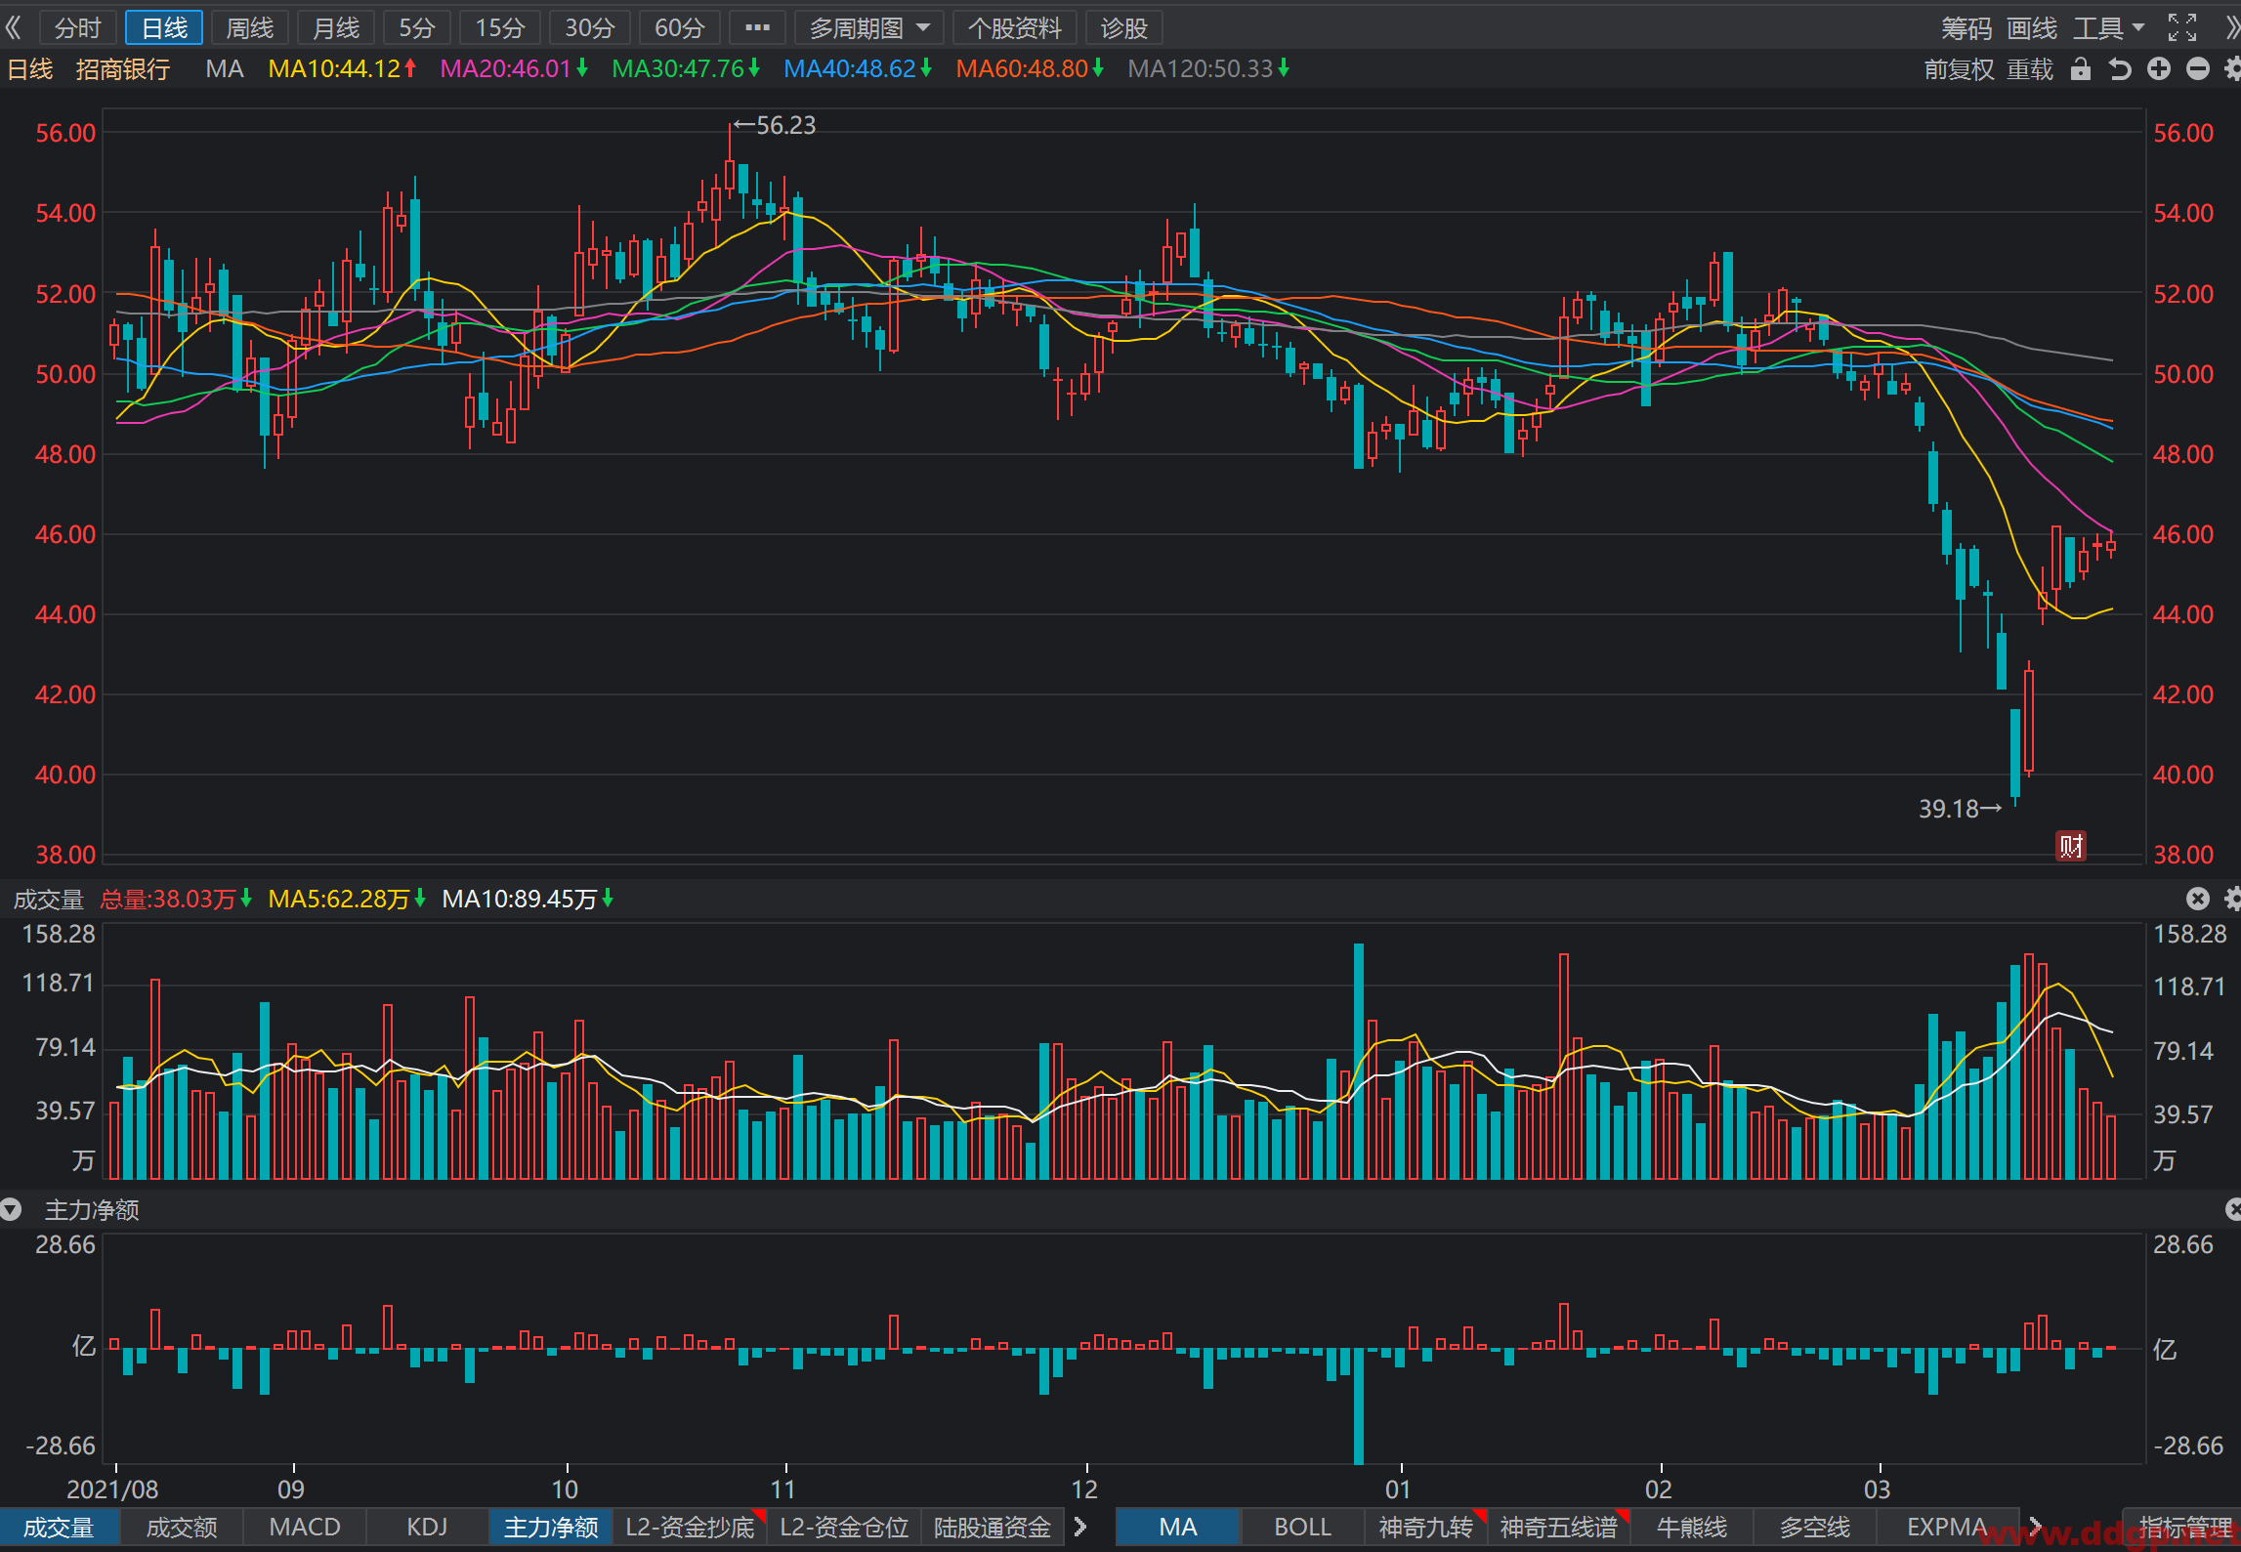Collapse the 主力净额 indicator dropdown arrow
This screenshot has height=1552, width=2241.
coord(11,1210)
